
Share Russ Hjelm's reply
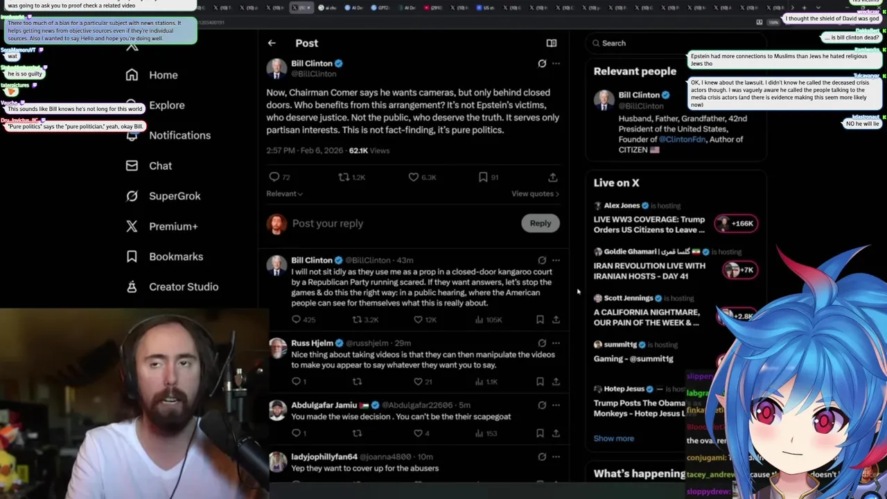point(556,381)
